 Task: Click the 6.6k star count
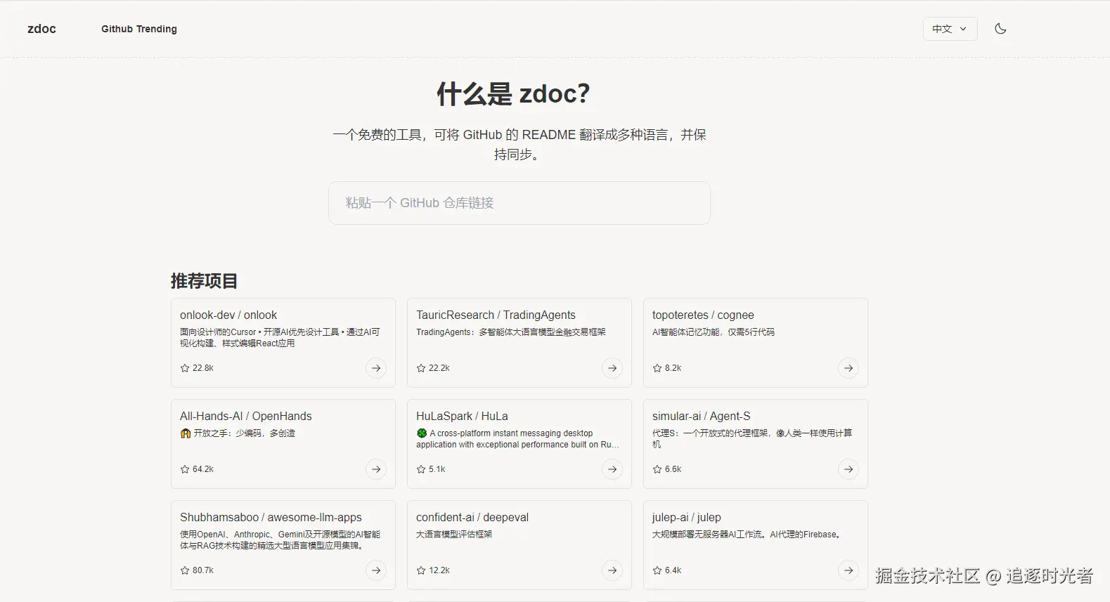pyautogui.click(x=673, y=469)
